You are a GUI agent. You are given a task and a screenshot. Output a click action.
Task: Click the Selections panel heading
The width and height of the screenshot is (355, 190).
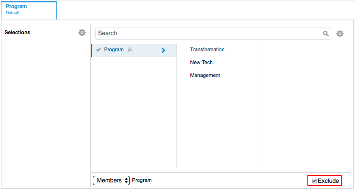click(x=17, y=33)
